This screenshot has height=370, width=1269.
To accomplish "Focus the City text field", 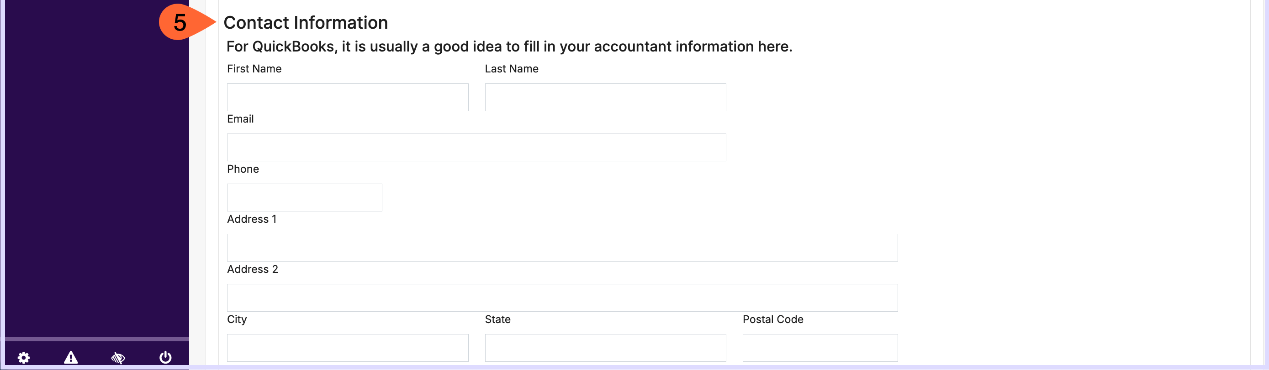I will [348, 348].
